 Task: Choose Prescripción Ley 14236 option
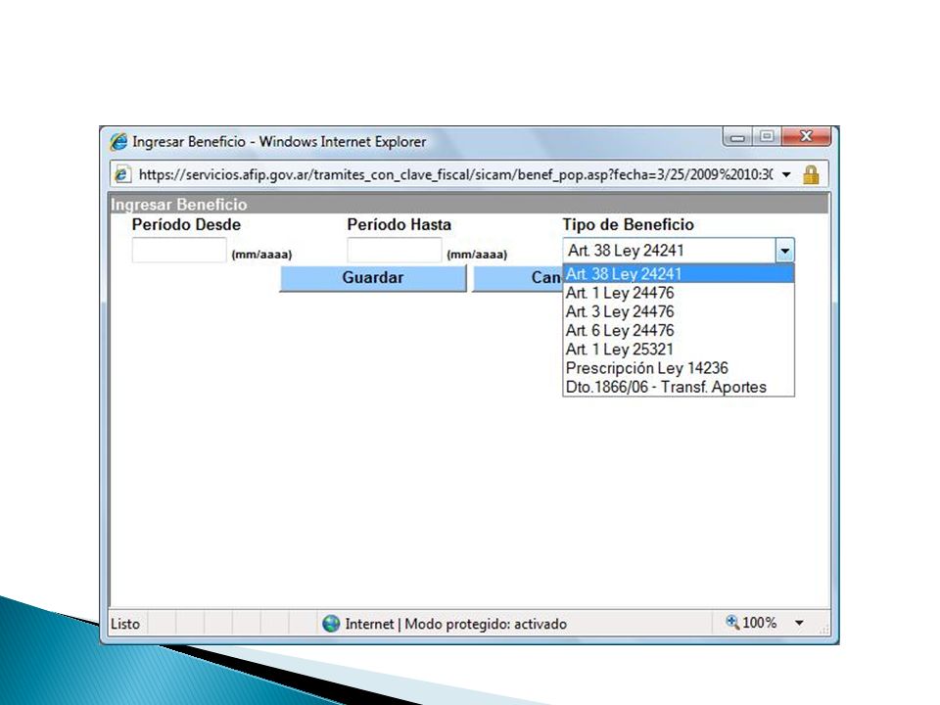679,368
